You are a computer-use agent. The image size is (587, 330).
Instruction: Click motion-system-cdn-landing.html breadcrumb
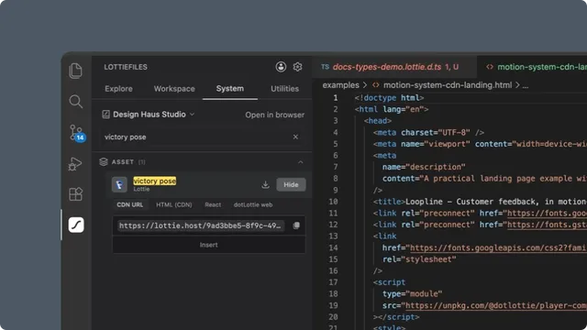pyautogui.click(x=448, y=85)
